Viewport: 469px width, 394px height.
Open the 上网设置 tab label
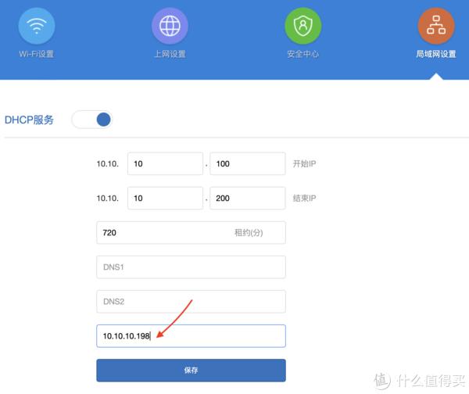click(x=170, y=55)
